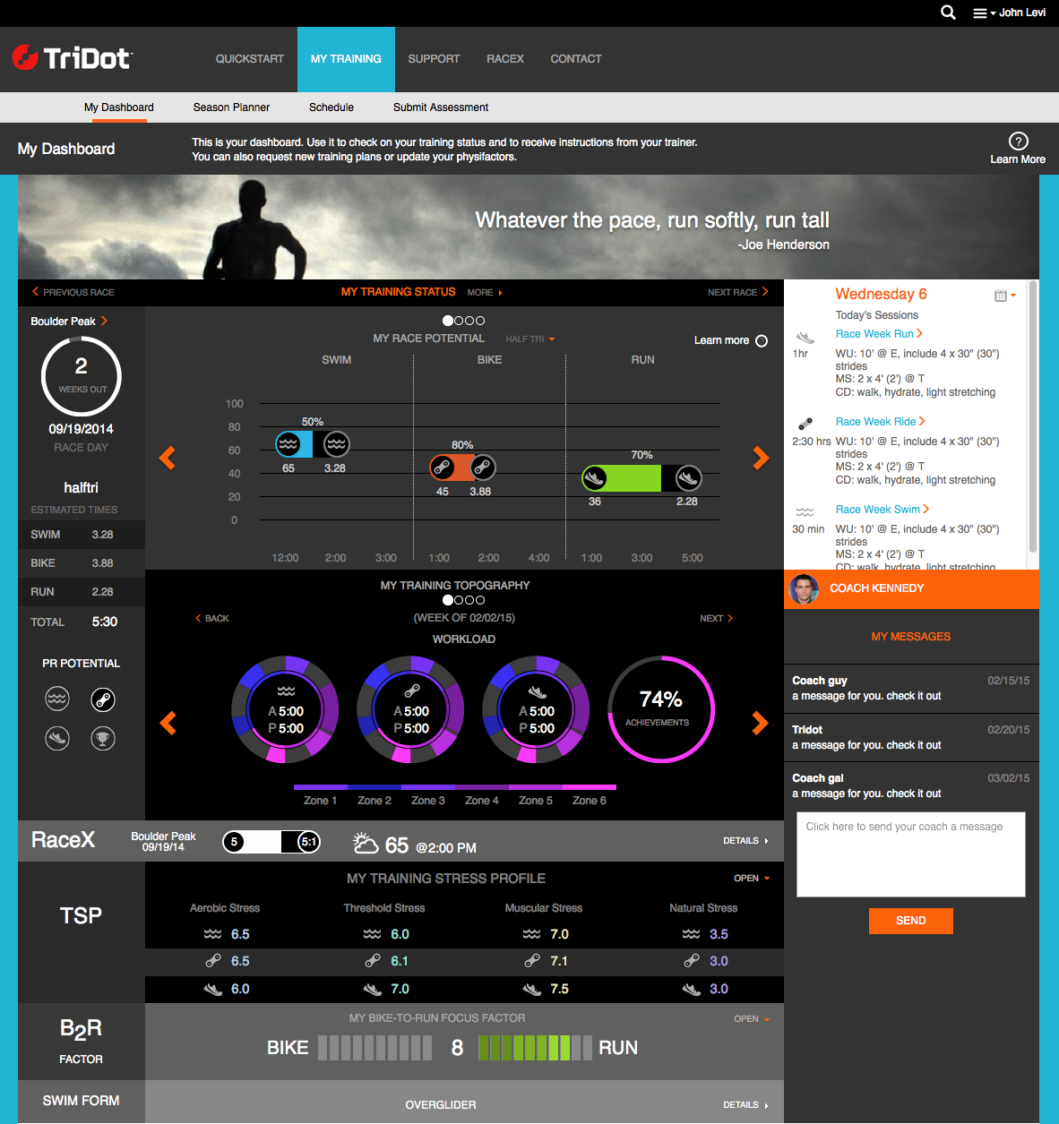This screenshot has height=1124, width=1059.
Task: Select the swim icon under PR Potential
Action: (57, 699)
